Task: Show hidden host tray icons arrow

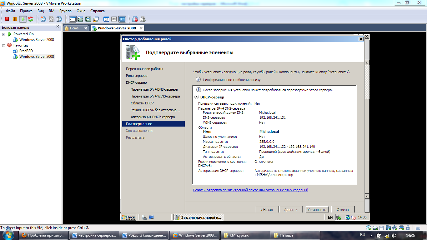Action: pyautogui.click(x=371, y=235)
